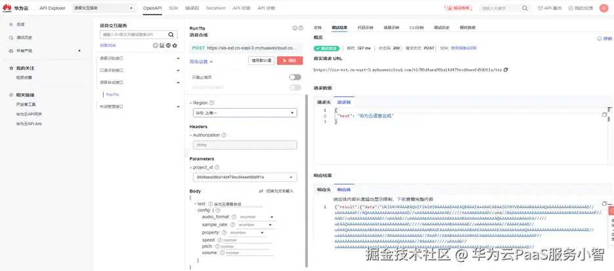The width and height of the screenshot is (614, 271).
Task: Click the help icon beside volume
Action: click(x=222, y=253)
